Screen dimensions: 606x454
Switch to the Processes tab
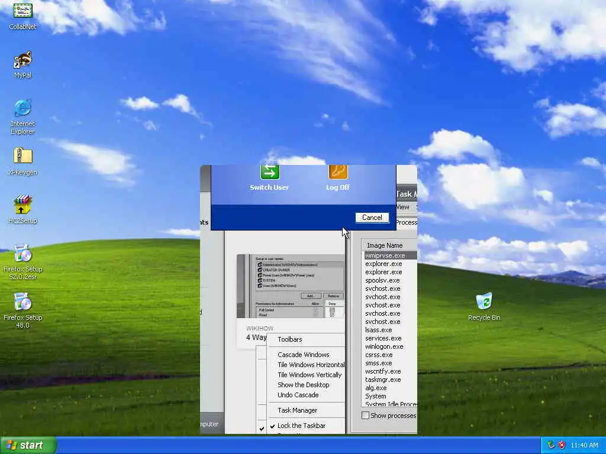406,222
